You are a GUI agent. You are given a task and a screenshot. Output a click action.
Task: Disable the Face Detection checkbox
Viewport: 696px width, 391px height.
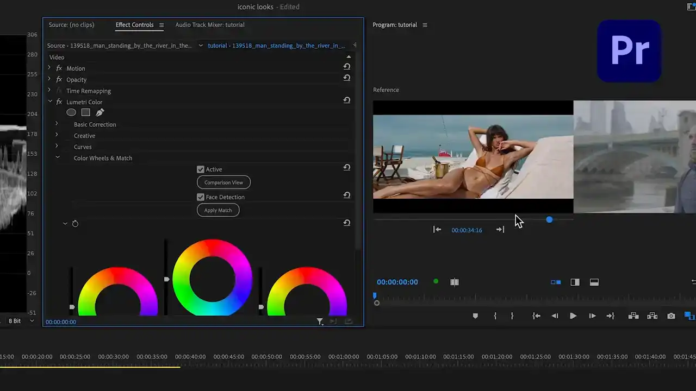pyautogui.click(x=201, y=197)
